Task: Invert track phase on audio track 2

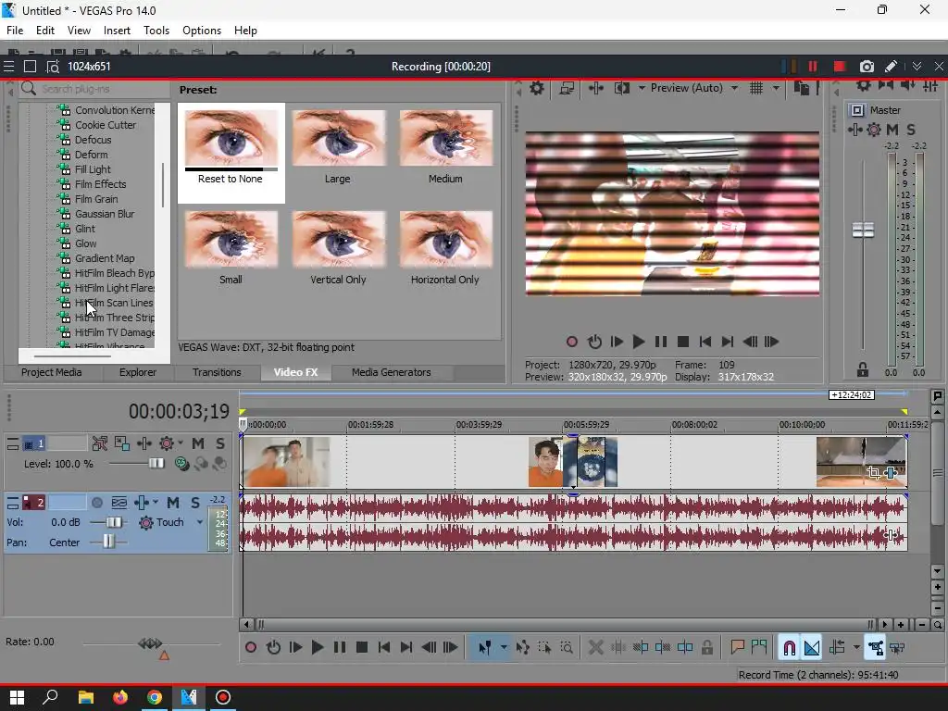Action: (x=119, y=503)
